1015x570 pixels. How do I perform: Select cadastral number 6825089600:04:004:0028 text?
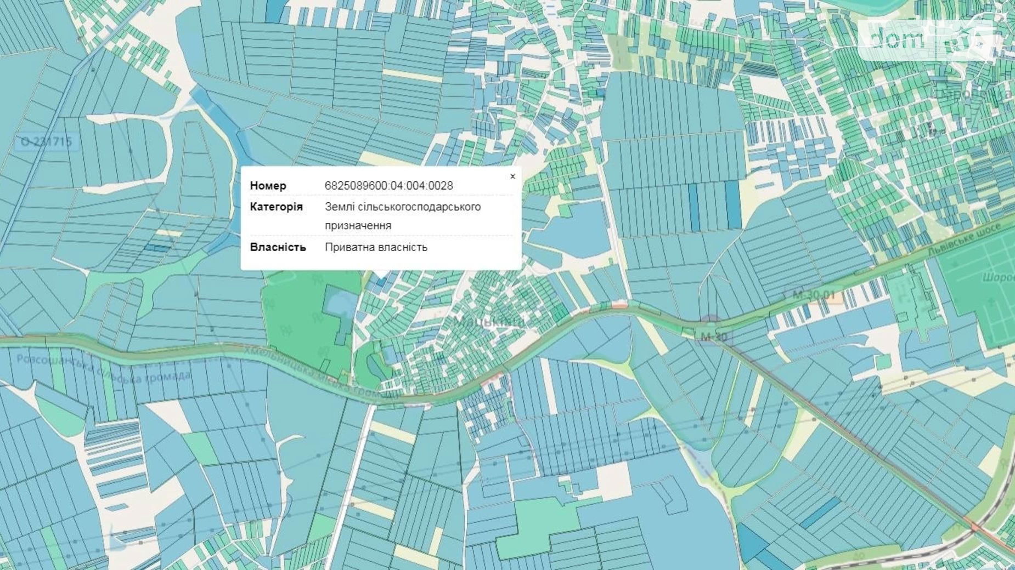(389, 186)
